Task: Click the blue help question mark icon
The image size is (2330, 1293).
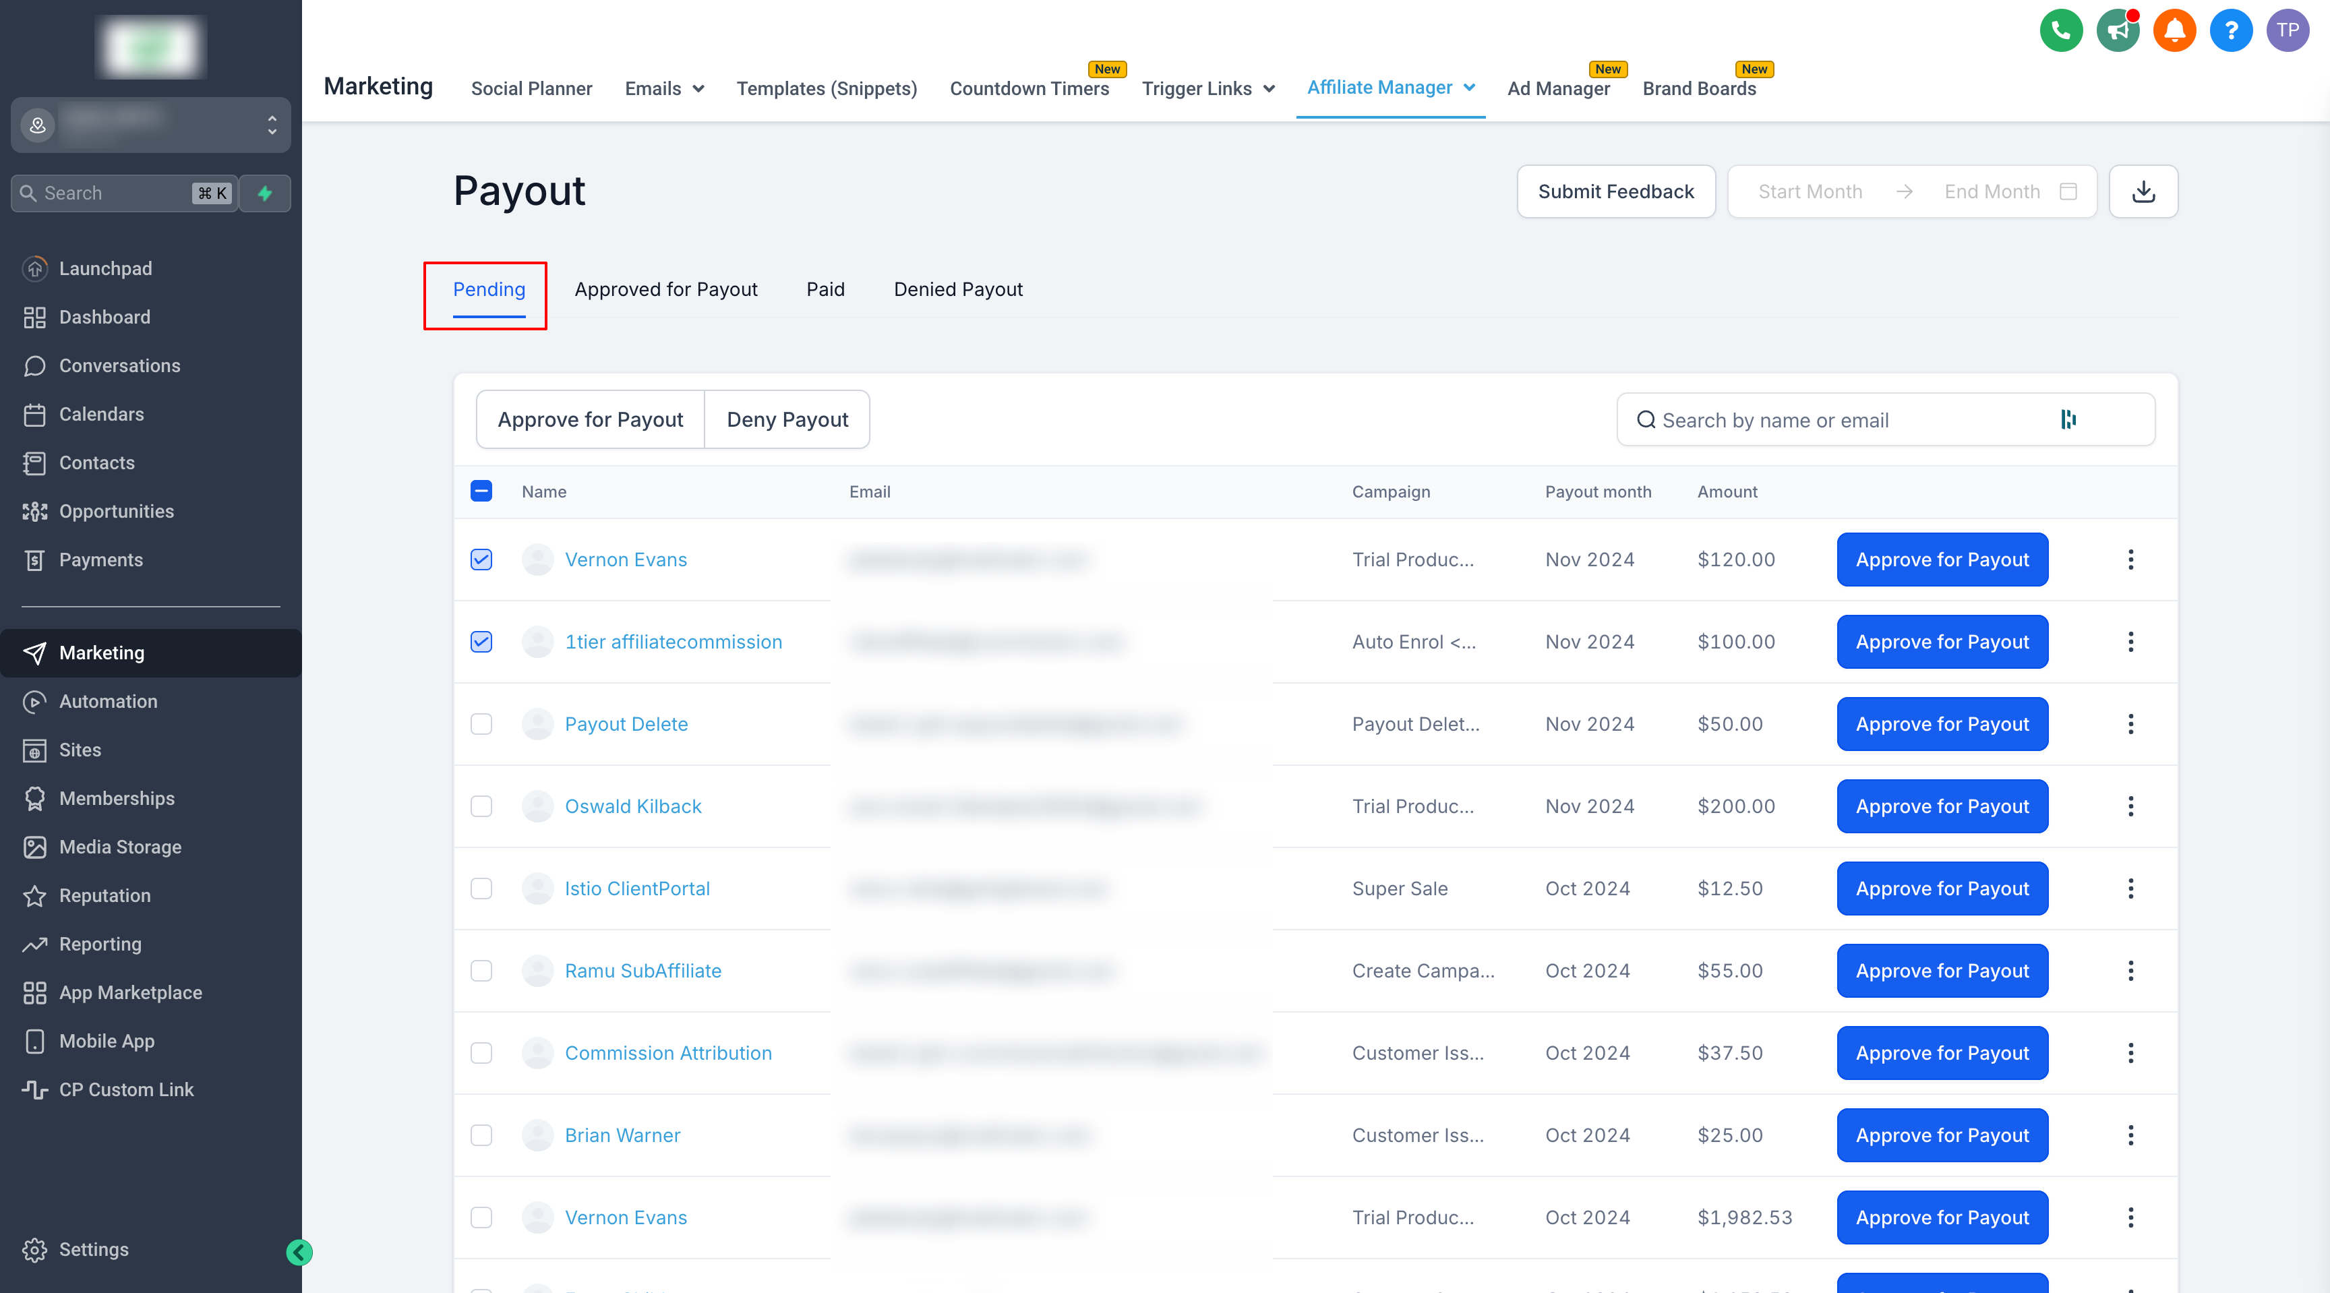Action: pos(2230,31)
